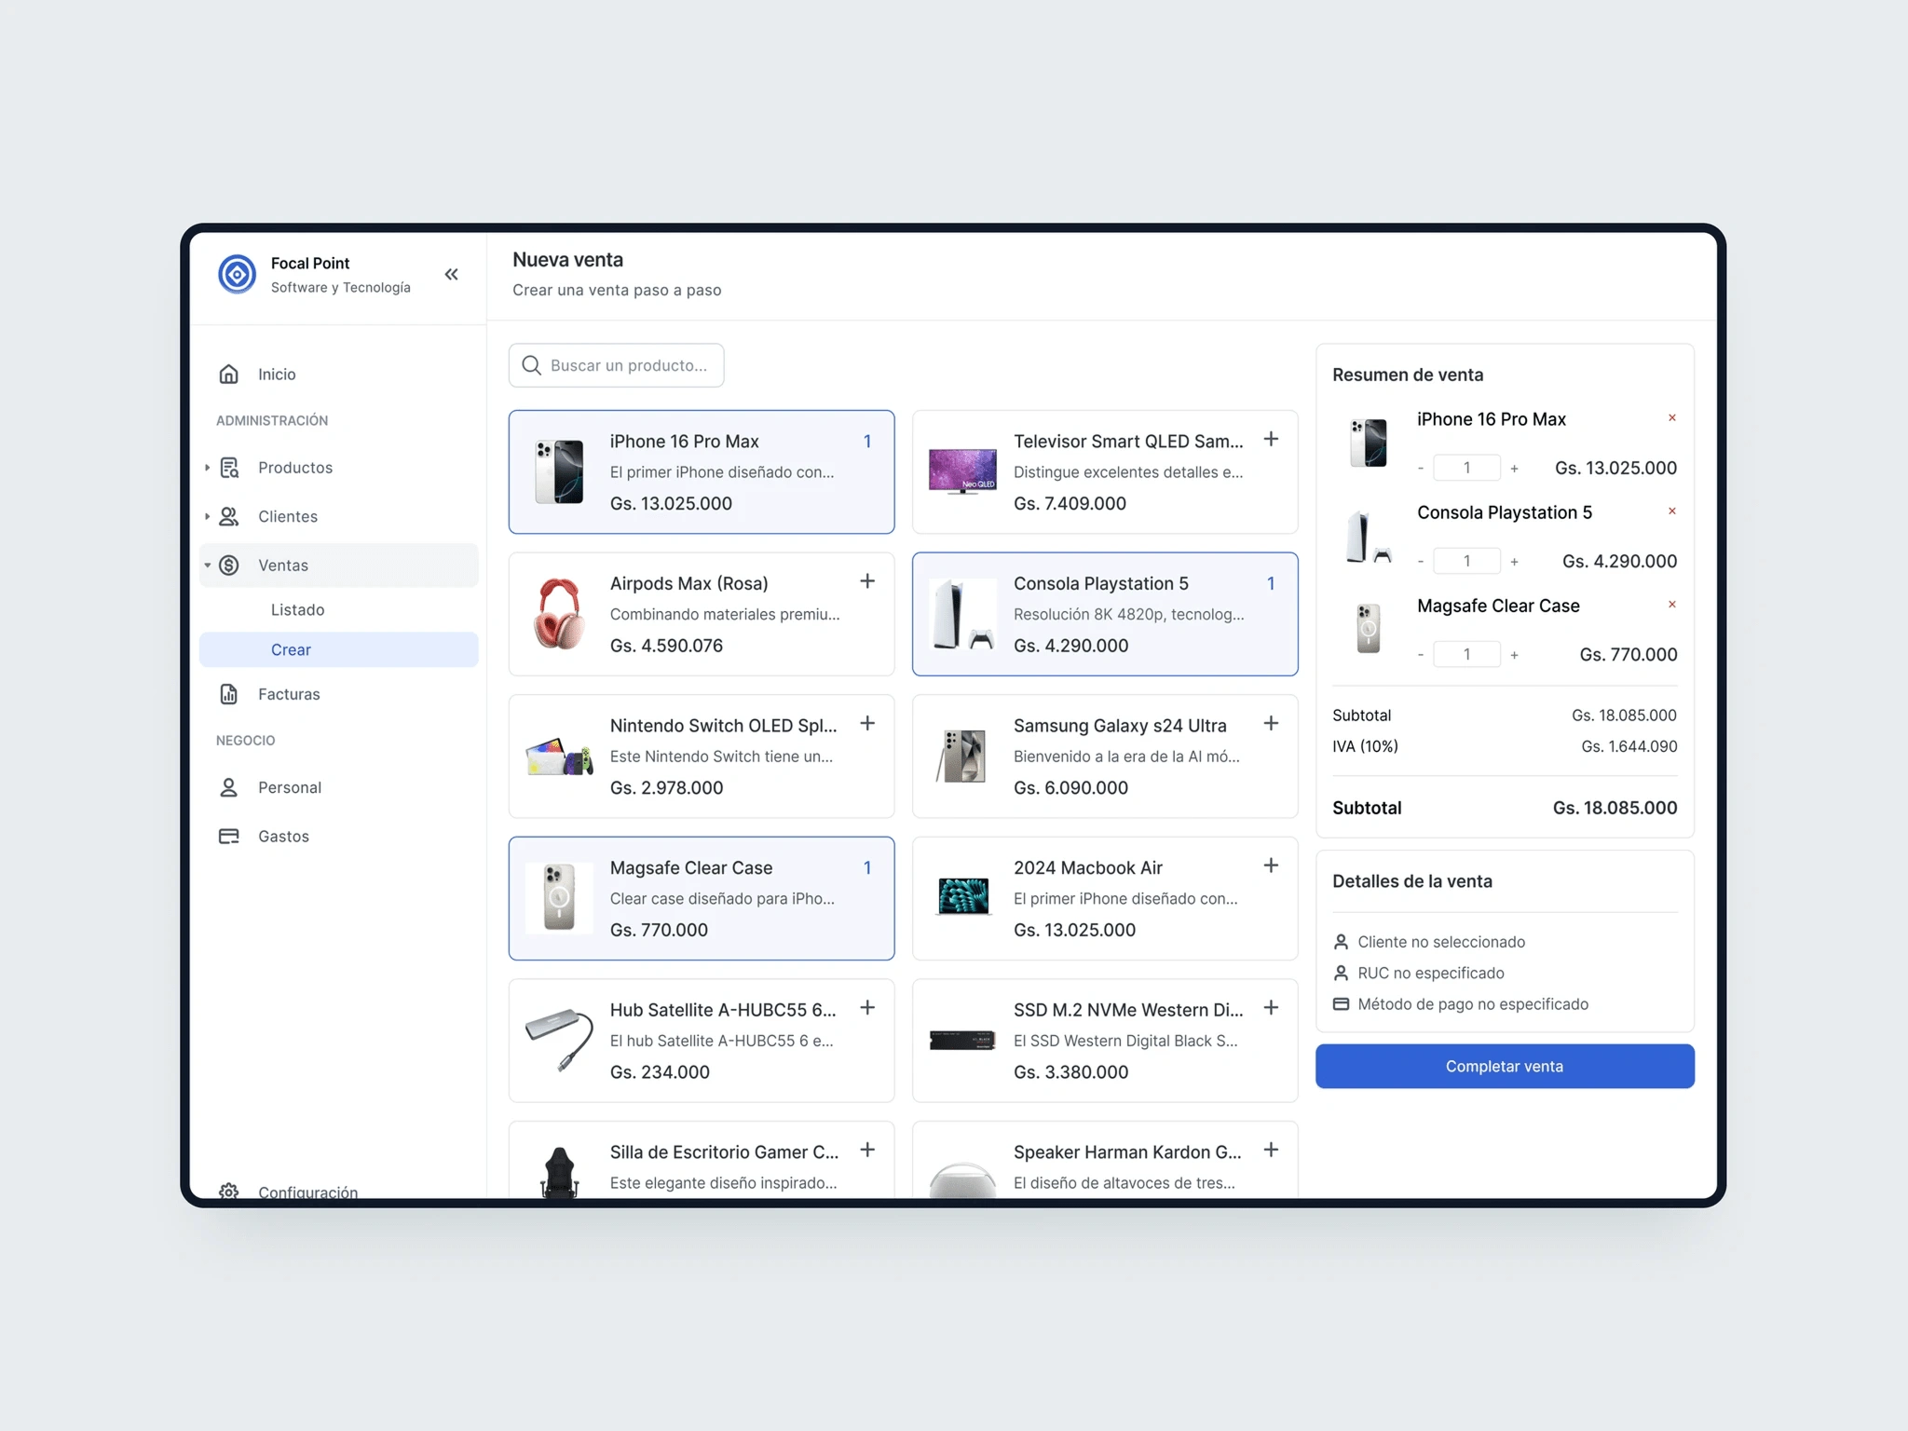
Task: Edit iPhone 16 Pro Max quantity field
Action: click(x=1467, y=468)
